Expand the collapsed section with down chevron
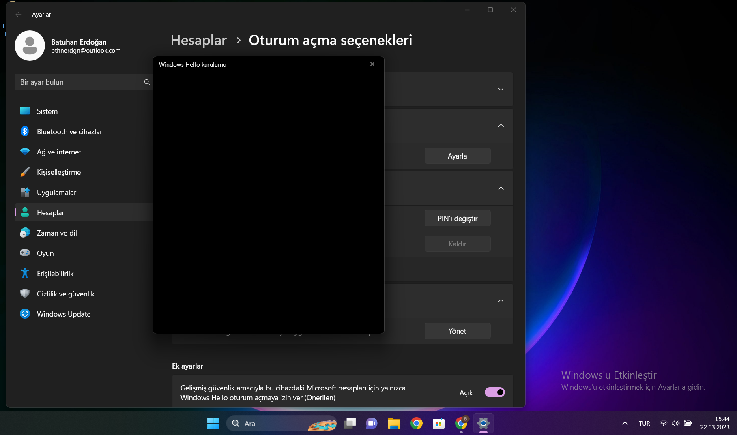 [501, 89]
